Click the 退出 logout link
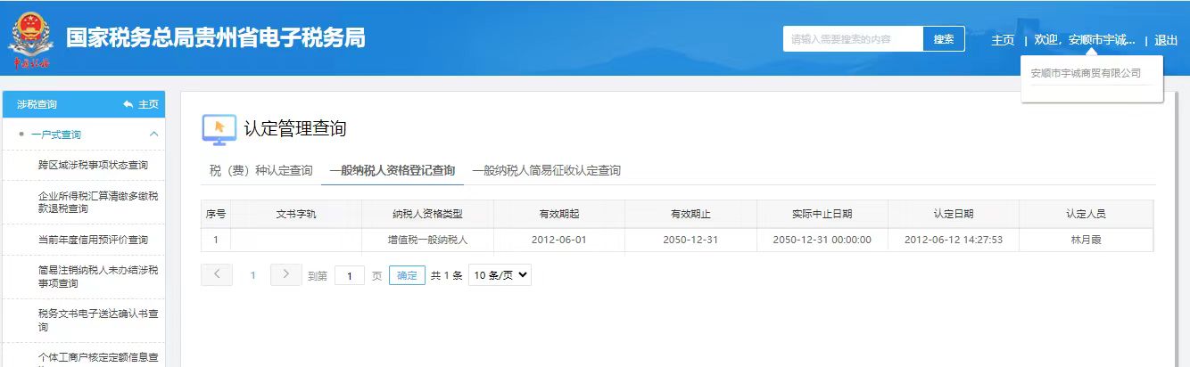1190x367 pixels. tap(1166, 40)
